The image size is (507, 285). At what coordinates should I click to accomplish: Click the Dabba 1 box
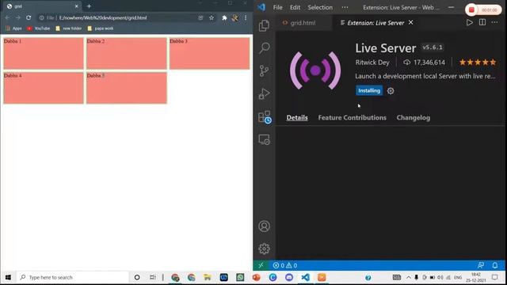(44, 53)
